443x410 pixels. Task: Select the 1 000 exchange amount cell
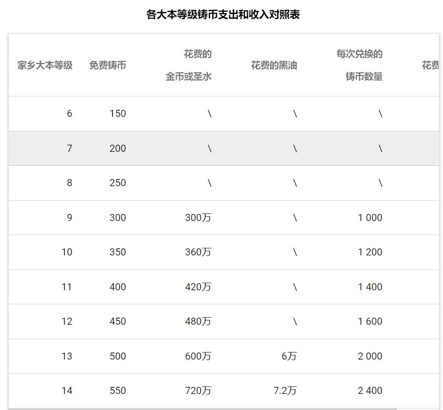(x=370, y=218)
